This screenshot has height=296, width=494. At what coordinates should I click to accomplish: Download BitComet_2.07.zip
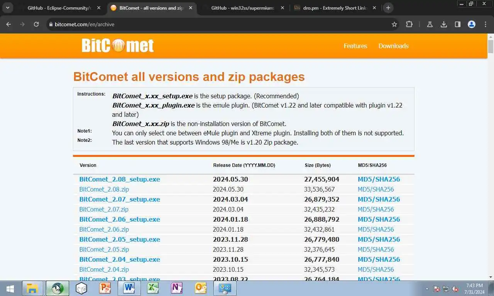click(x=104, y=209)
